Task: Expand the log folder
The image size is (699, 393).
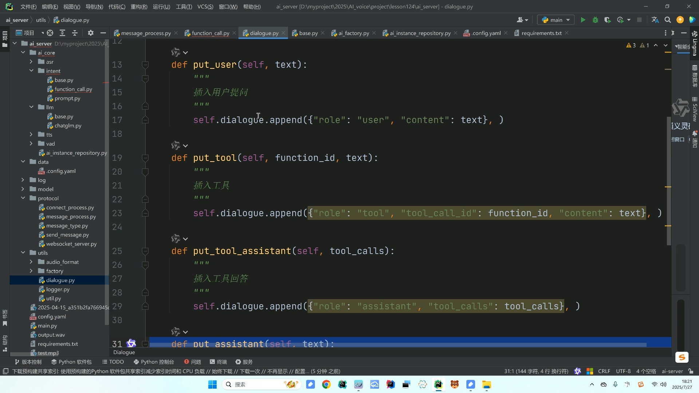Action: coord(23,180)
